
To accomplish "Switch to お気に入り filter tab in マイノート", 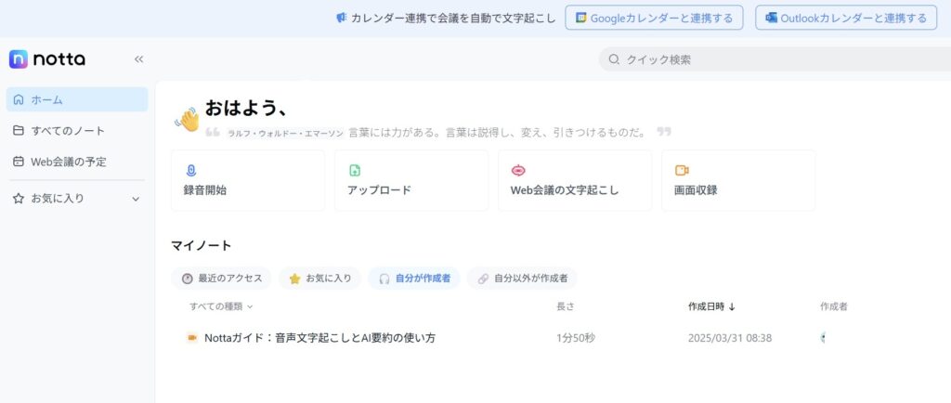I will coord(320,279).
